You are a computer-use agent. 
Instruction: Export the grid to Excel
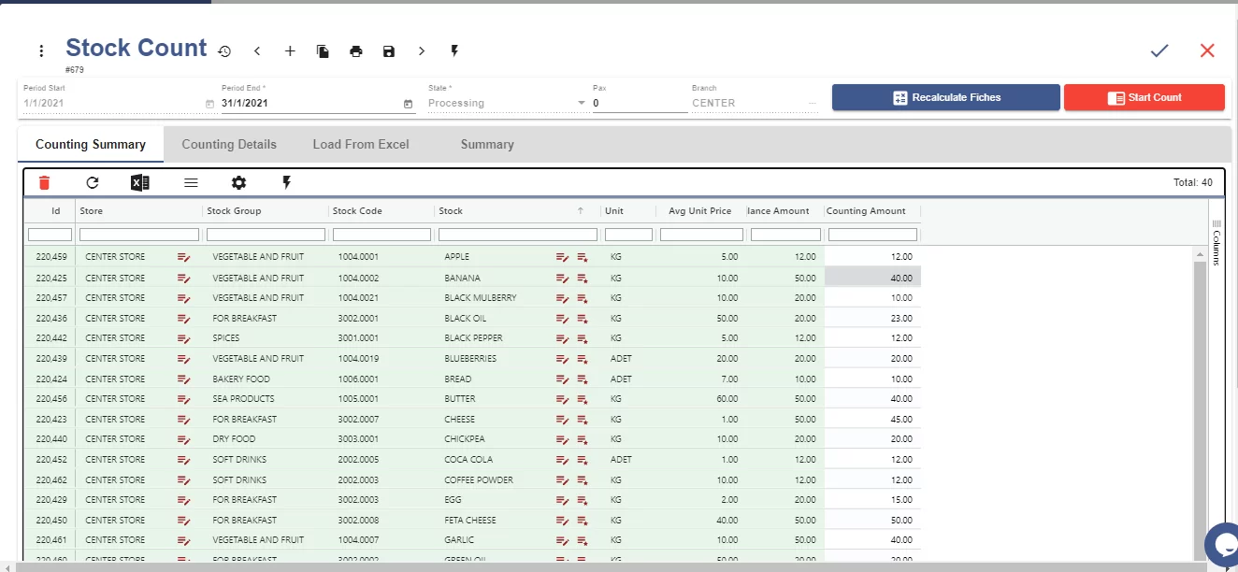(x=140, y=183)
